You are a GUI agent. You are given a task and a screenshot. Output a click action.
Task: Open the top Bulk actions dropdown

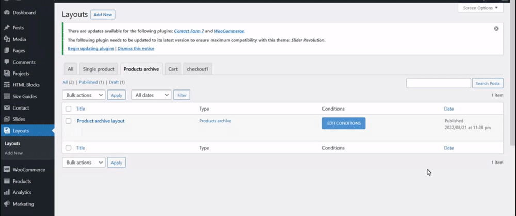click(84, 95)
